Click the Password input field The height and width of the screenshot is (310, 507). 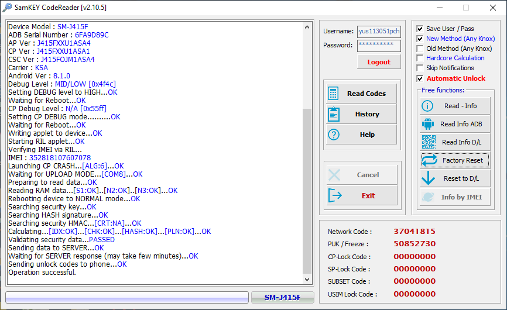(379, 46)
